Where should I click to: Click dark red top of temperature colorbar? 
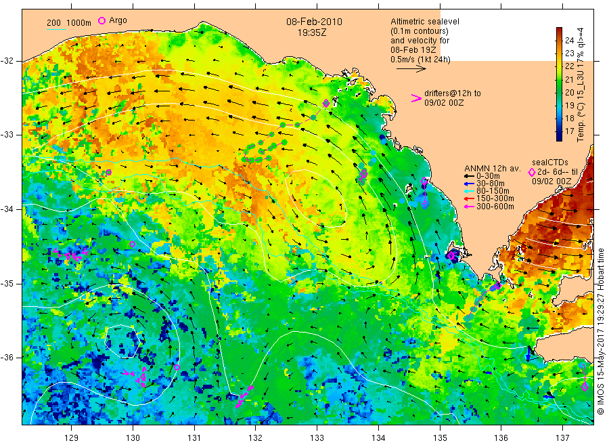click(560, 31)
